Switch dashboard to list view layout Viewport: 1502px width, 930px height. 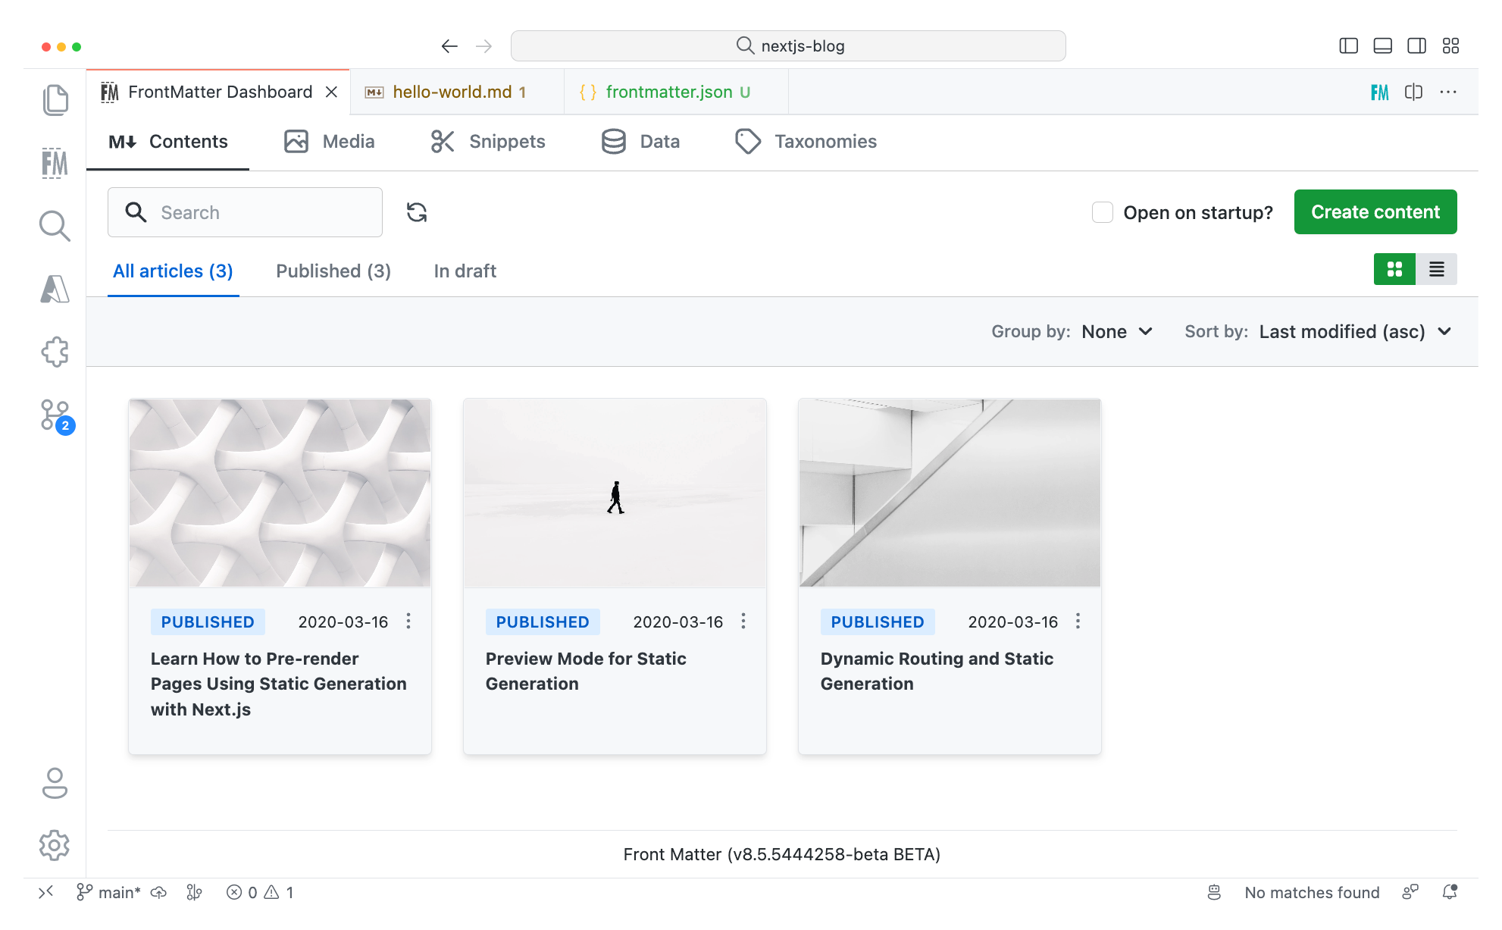tap(1437, 269)
